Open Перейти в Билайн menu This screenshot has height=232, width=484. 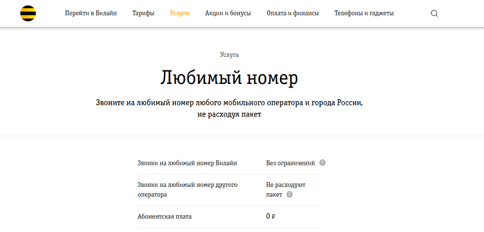(x=91, y=14)
